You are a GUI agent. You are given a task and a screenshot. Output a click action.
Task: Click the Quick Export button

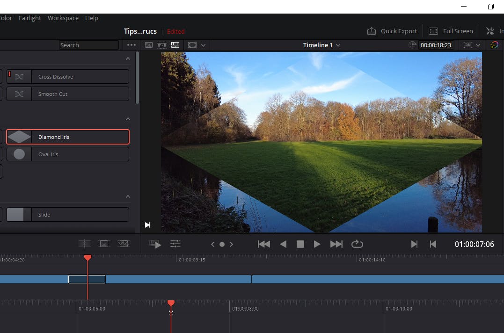point(392,31)
